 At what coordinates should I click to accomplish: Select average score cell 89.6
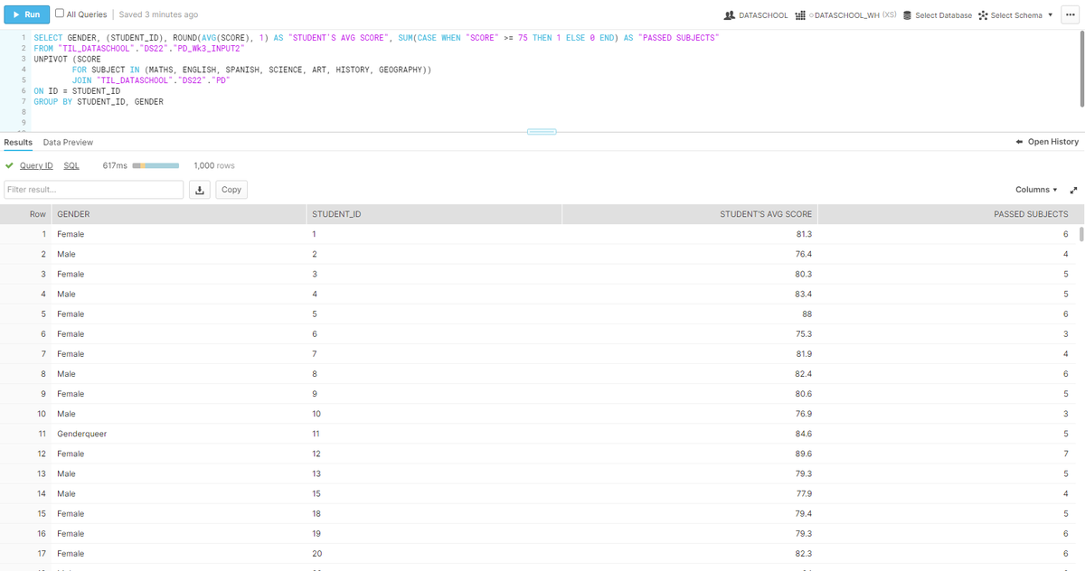(689, 454)
